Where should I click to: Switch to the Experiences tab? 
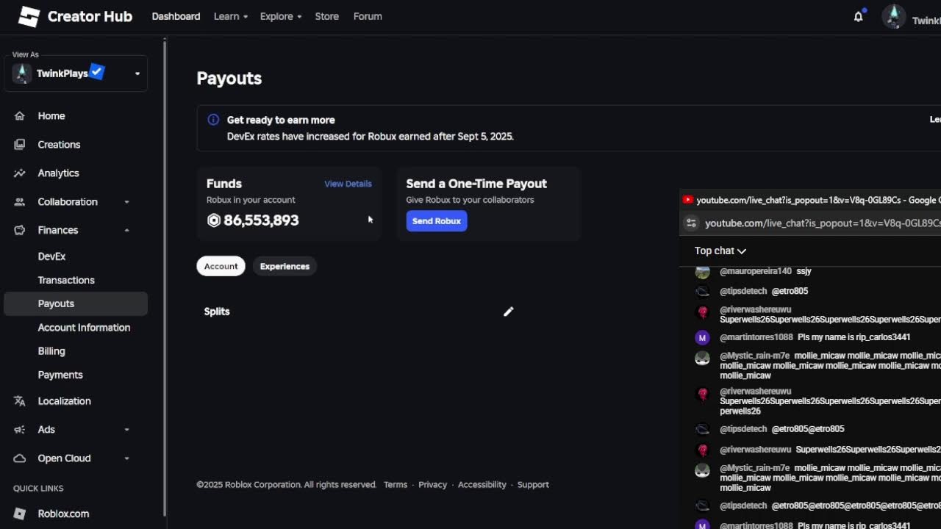(285, 266)
